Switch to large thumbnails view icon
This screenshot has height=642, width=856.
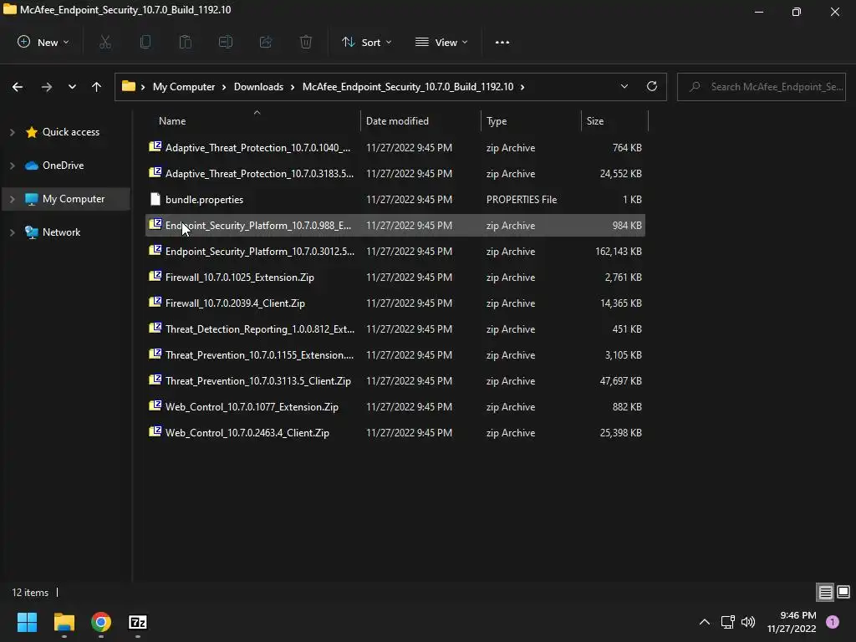click(x=843, y=593)
